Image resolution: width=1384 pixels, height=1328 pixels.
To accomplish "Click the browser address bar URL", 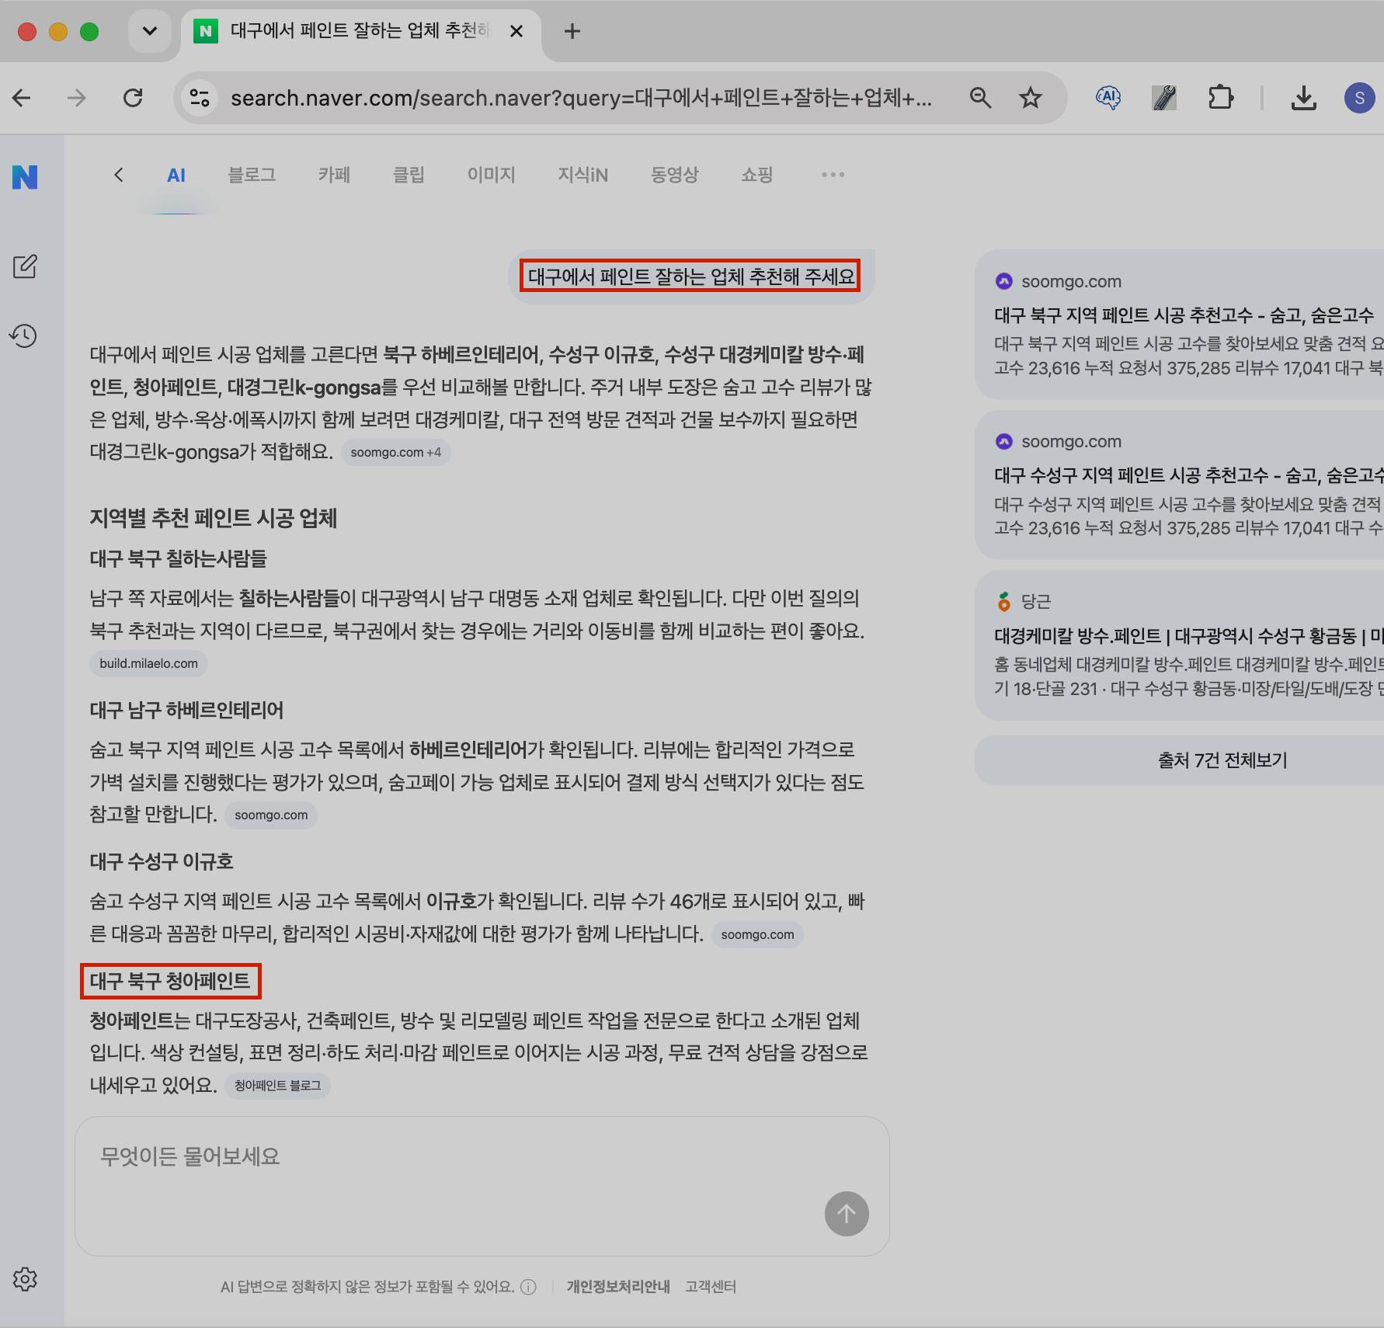I will coord(581,98).
